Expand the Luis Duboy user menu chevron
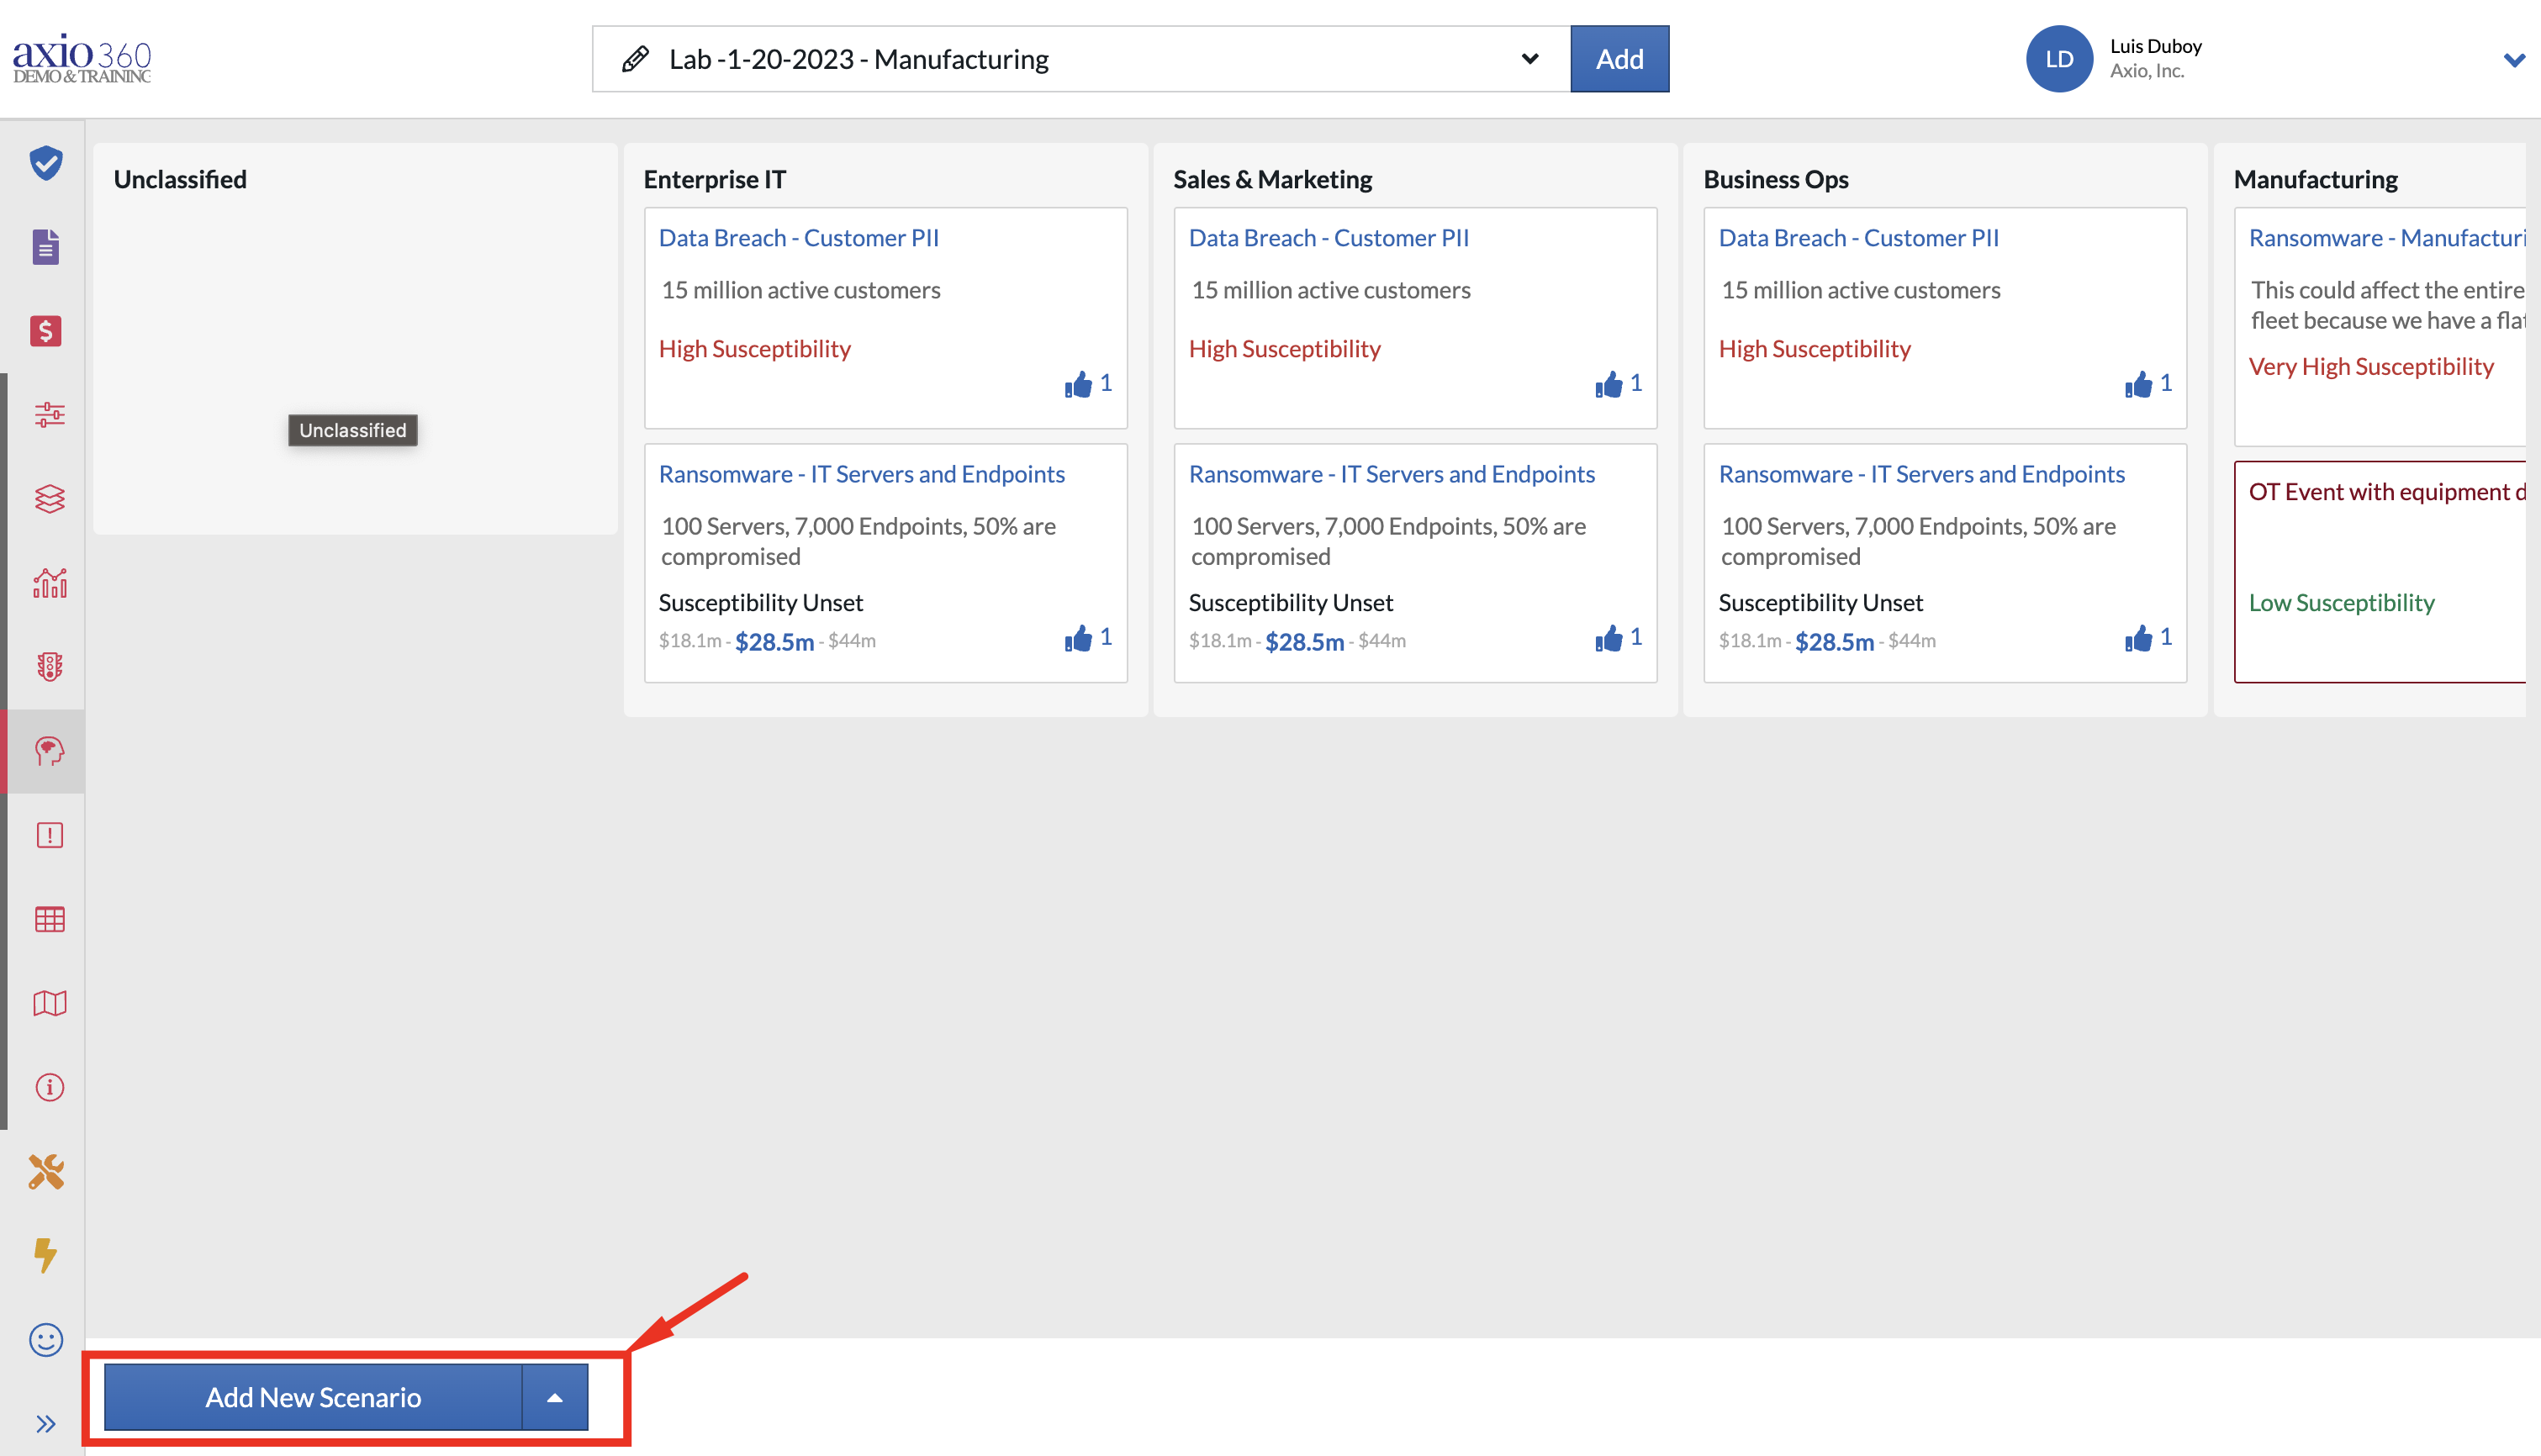This screenshot has height=1456, width=2541. (x=2513, y=60)
